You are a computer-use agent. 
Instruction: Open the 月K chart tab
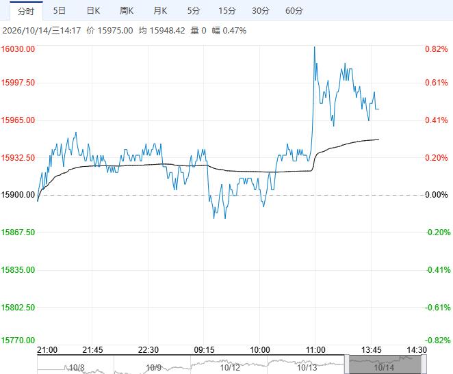[x=160, y=11]
